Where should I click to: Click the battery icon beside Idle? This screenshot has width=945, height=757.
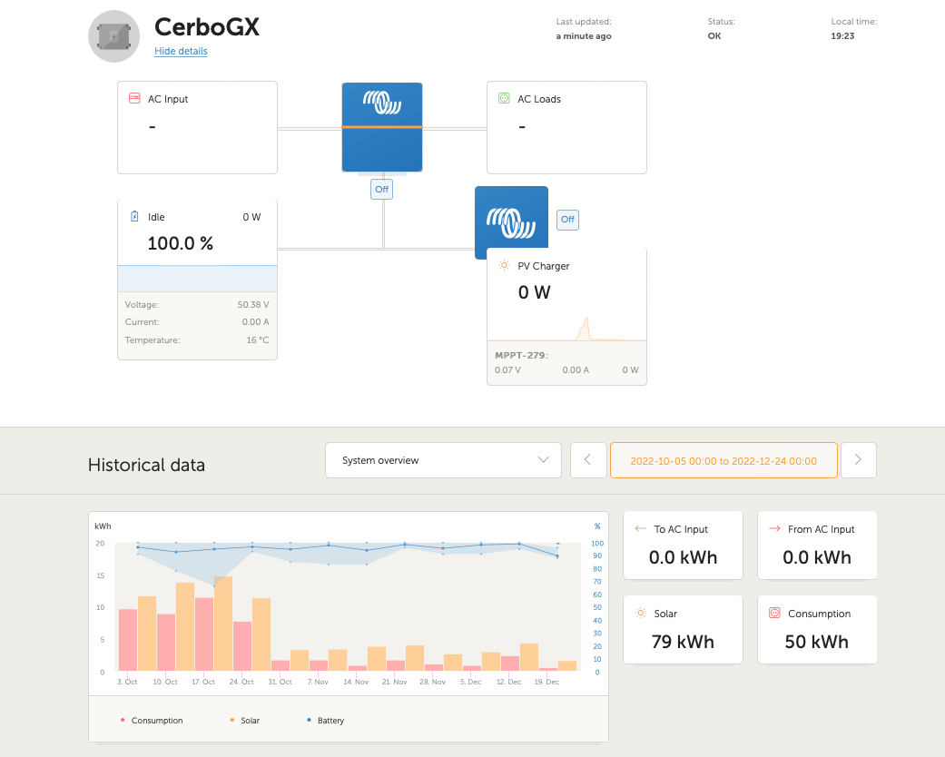[134, 217]
